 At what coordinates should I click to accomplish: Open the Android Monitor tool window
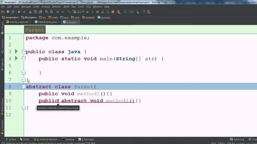click(45, 140)
